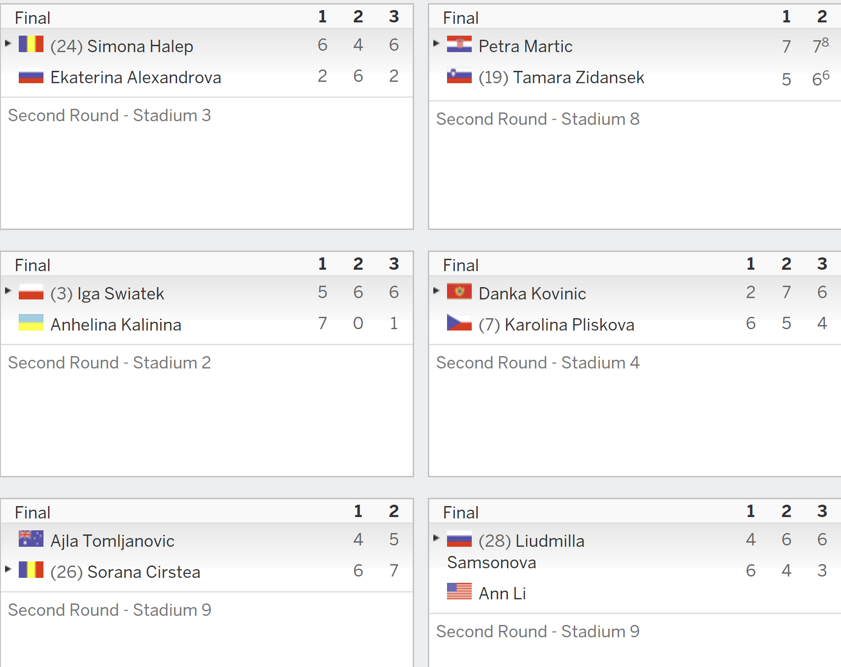This screenshot has height=667, width=841.
Task: Click the Second Round - Stadium 4 label
Action: 538,363
